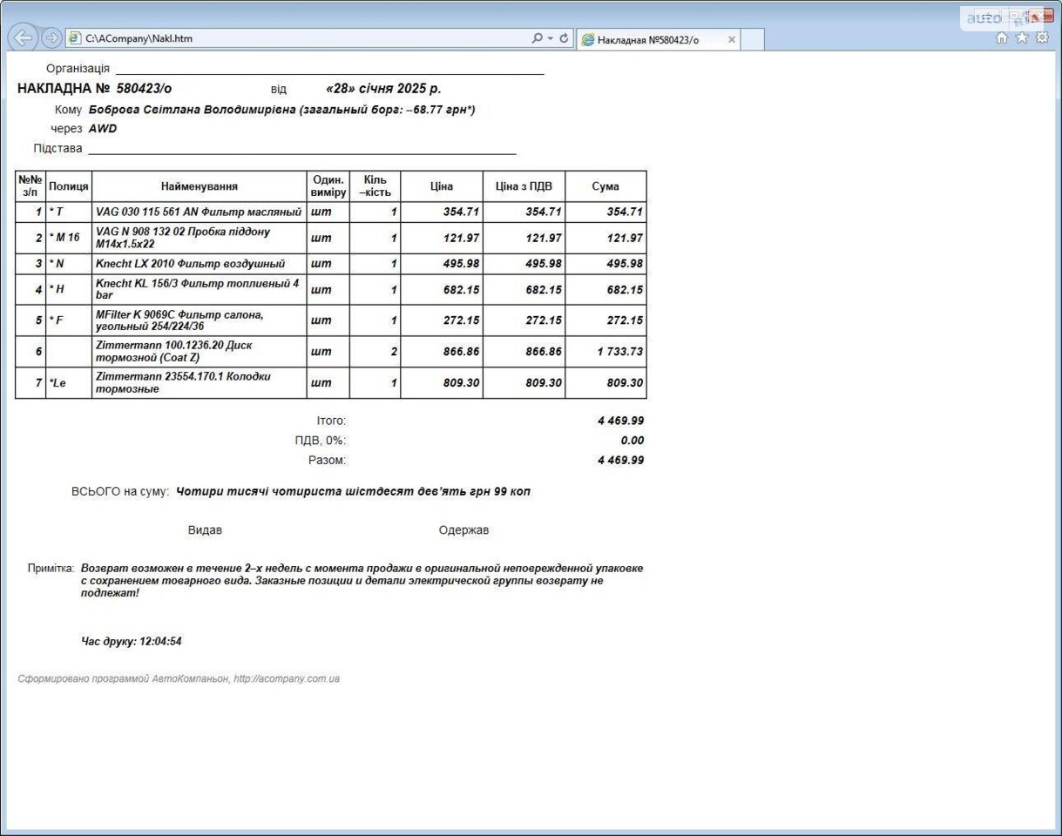
Task: Close the Накладная №580423/о tab
Action: [731, 39]
